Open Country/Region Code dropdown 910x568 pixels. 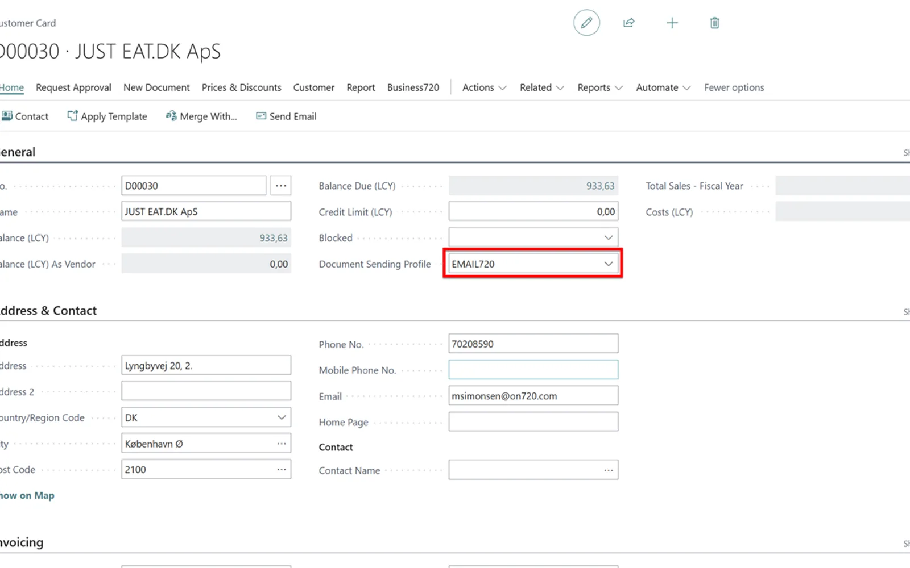[282, 417]
